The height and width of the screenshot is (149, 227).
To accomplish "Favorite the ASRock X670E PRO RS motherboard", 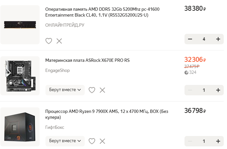I will 92,90.
